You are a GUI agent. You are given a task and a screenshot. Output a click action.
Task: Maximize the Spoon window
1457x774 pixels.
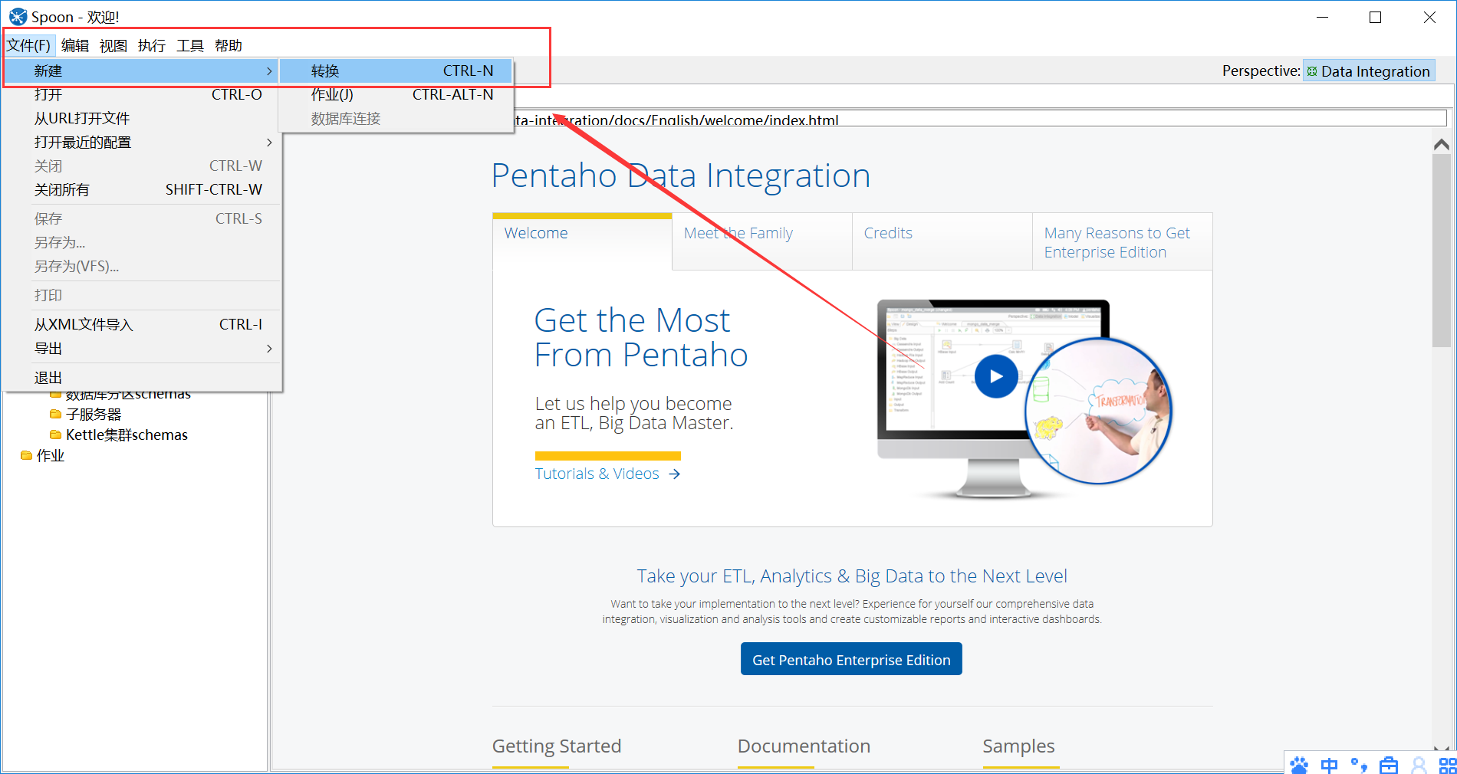coord(1376,17)
